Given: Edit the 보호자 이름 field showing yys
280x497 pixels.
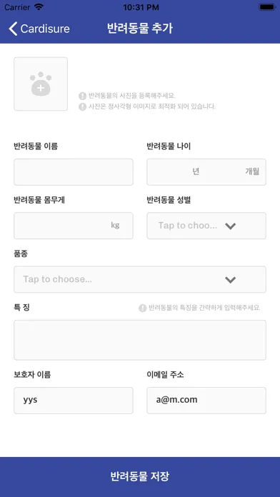Looking at the screenshot, I should (x=74, y=401).
